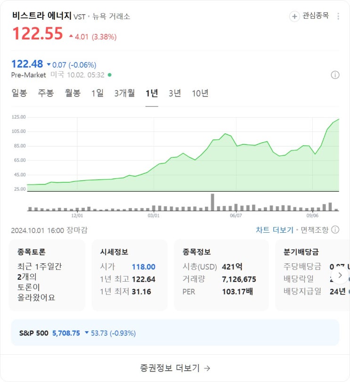Click the opening price 118.00 value
Viewport: 350px width, 382px height.
tap(144, 267)
